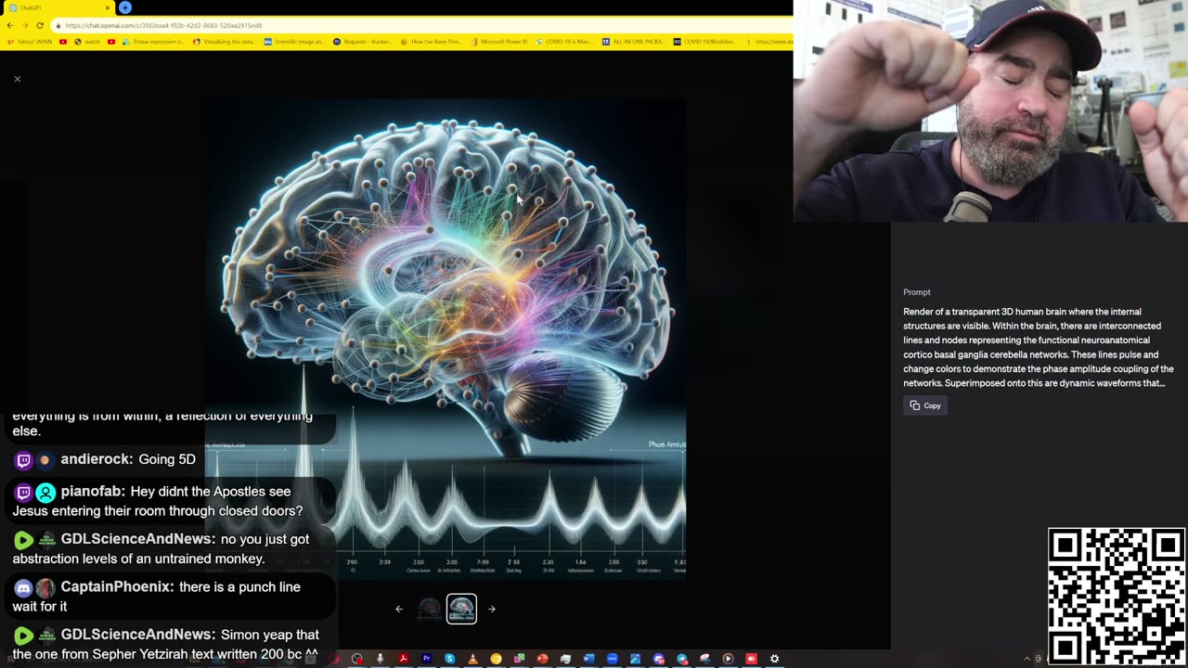Open VLC media player from taskbar
Image resolution: width=1188 pixels, height=668 pixels.
click(472, 659)
